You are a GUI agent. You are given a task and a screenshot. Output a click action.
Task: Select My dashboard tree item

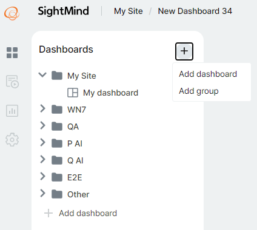(111, 93)
